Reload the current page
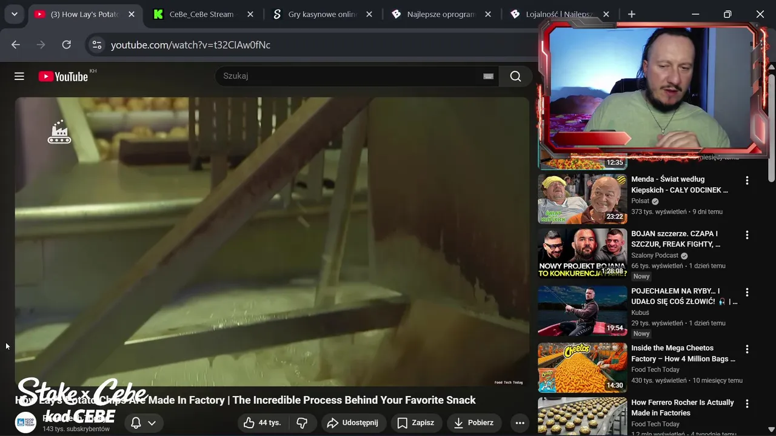This screenshot has height=436, width=776. pyautogui.click(x=67, y=45)
